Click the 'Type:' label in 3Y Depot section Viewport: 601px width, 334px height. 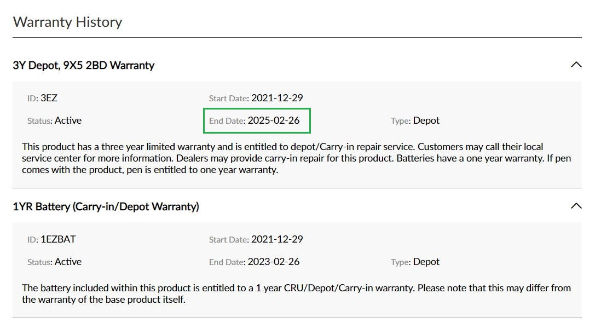point(401,121)
